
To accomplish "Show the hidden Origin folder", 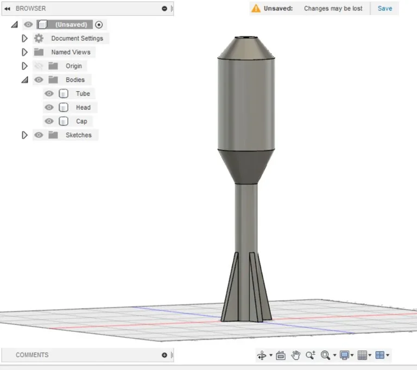I will point(39,66).
